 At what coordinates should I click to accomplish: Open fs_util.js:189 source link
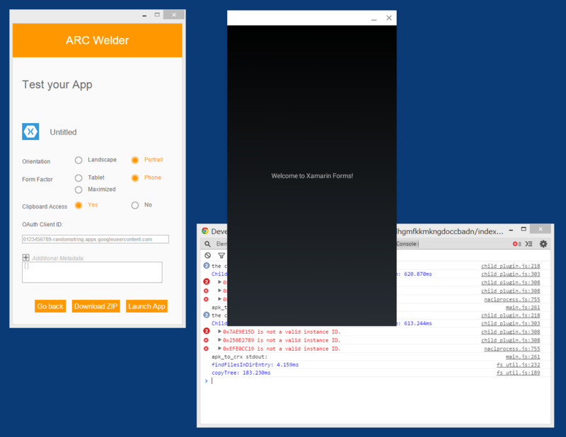[518, 373]
